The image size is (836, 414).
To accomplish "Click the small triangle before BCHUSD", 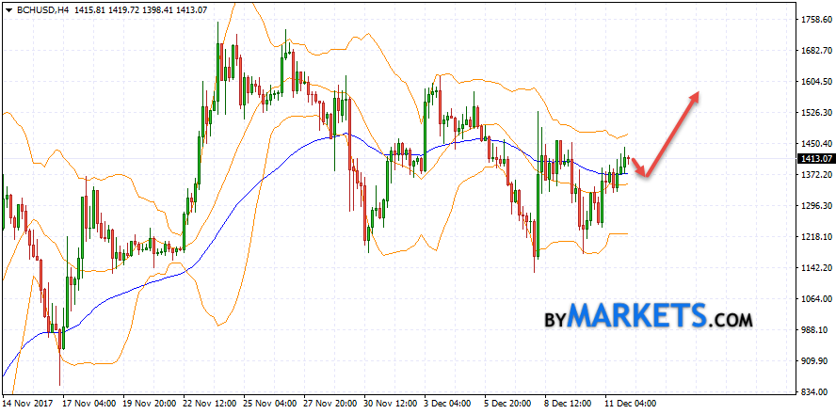I will click(x=8, y=8).
